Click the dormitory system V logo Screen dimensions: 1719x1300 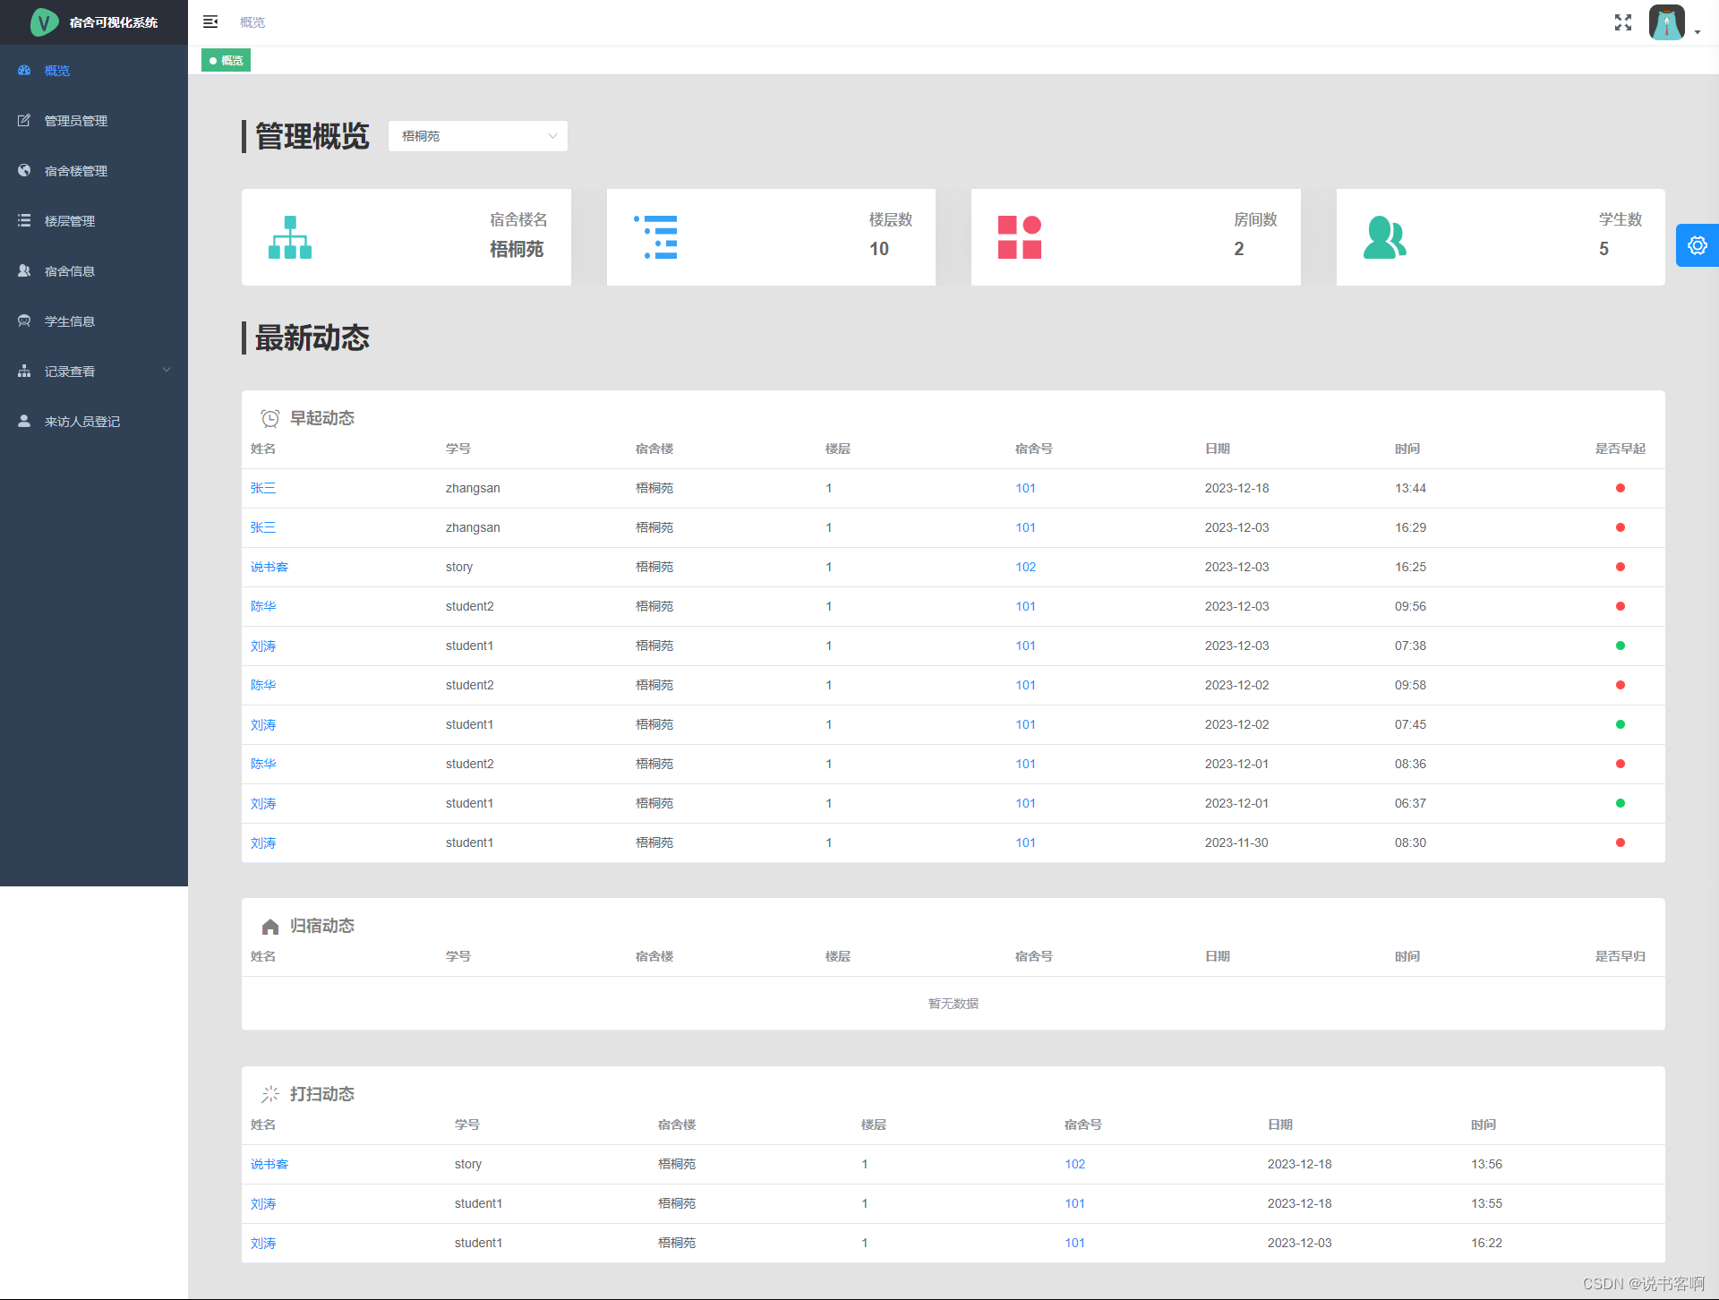(43, 22)
